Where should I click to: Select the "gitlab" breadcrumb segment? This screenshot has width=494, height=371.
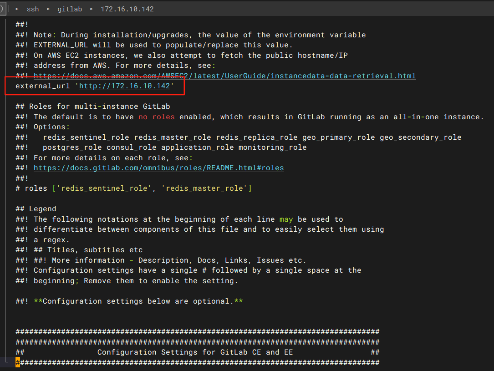click(70, 9)
